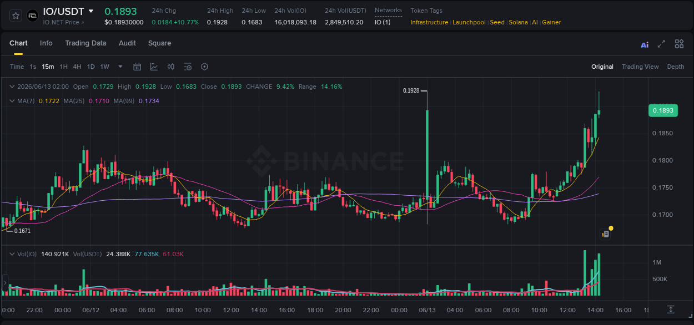Click the Networks label
Viewport: 694px width, 325px height.
tap(388, 11)
